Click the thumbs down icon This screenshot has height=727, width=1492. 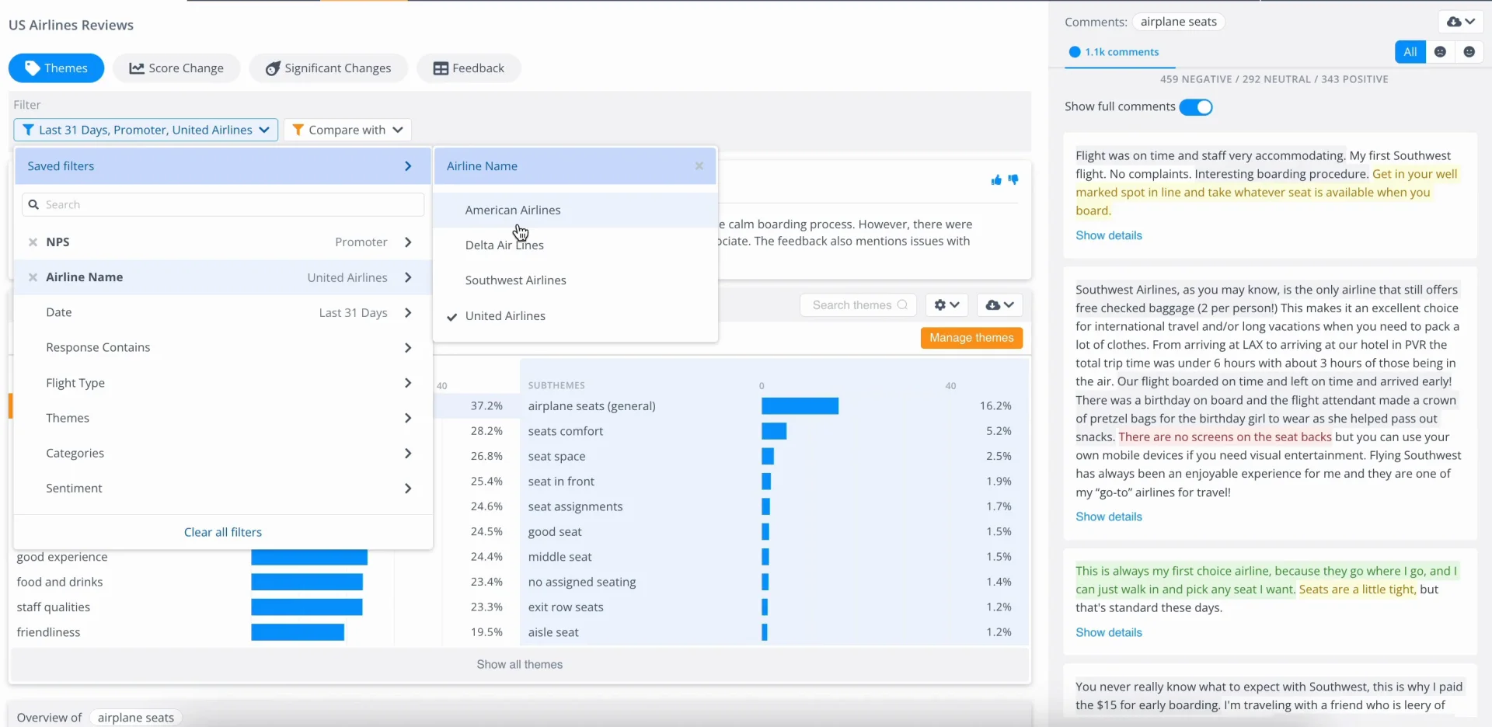(1013, 180)
